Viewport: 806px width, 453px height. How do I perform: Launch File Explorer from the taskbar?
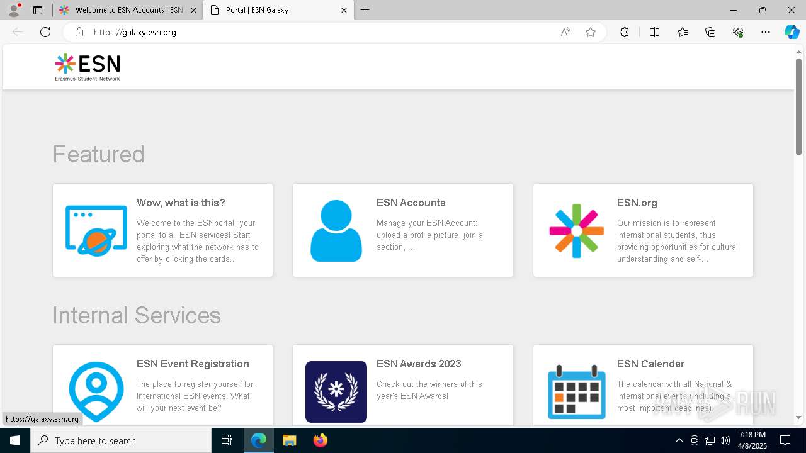coord(290,440)
